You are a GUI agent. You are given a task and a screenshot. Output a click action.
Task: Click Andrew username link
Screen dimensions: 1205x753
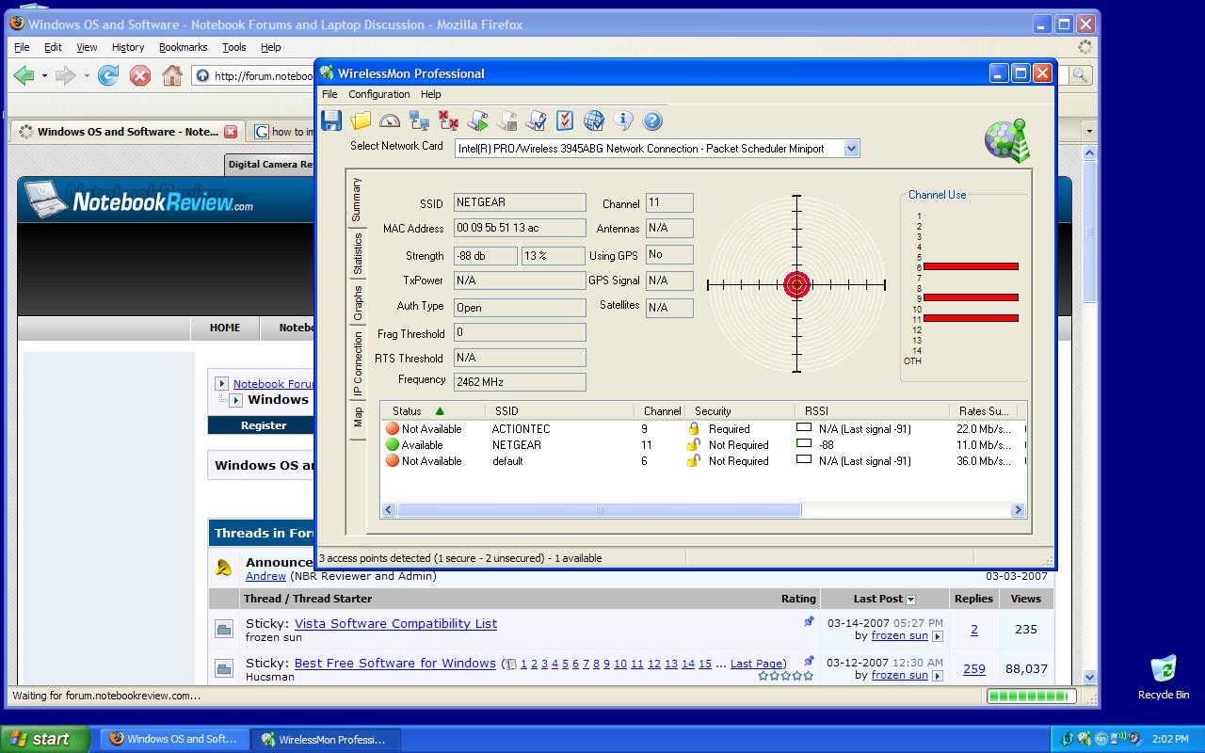[x=265, y=576]
